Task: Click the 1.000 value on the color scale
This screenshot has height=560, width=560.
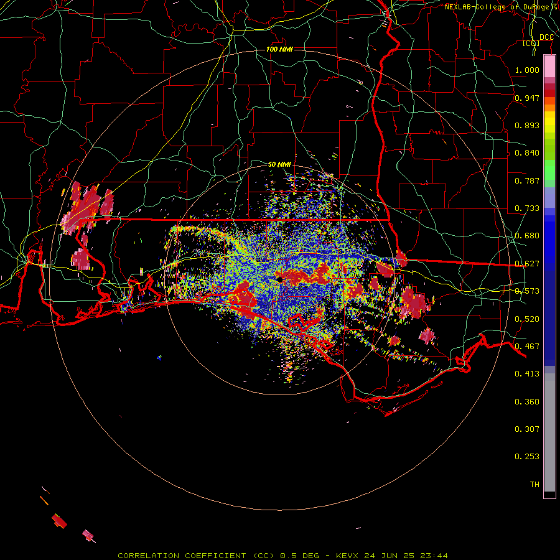Action: click(x=527, y=70)
